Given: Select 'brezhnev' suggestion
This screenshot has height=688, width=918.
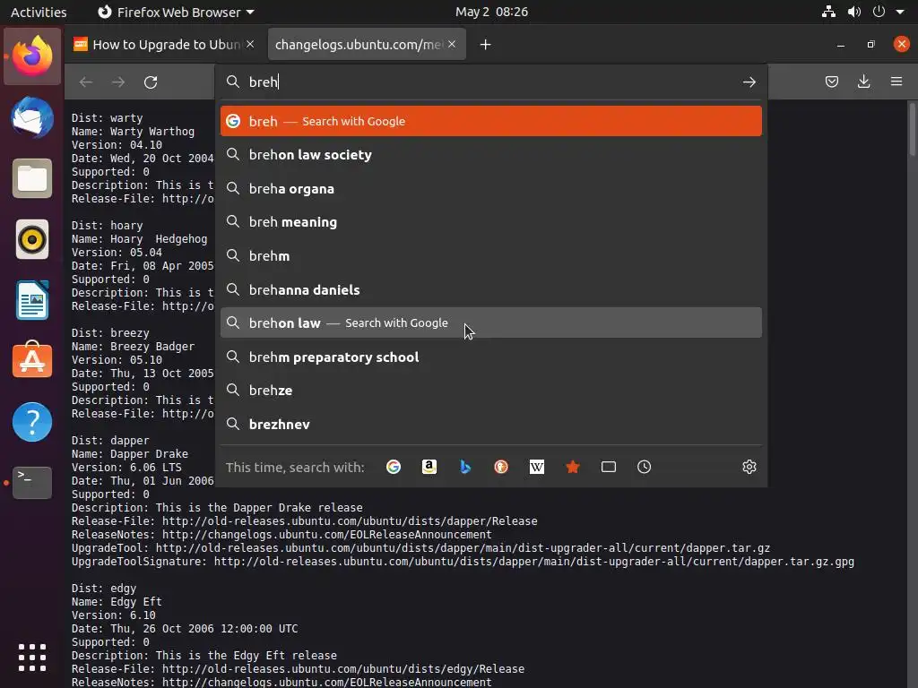Looking at the screenshot, I should 491,424.
